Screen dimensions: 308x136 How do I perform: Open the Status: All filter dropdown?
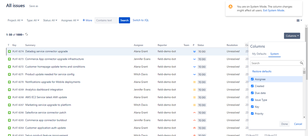pyautogui.click(x=50, y=20)
